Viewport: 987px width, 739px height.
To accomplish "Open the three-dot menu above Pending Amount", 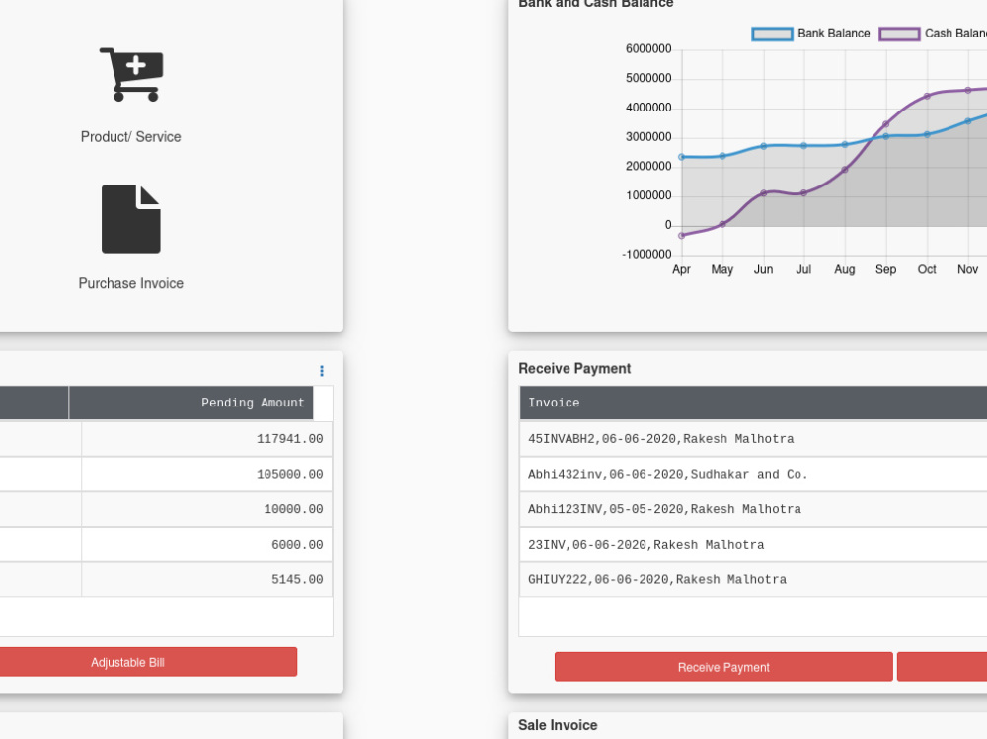I will click(x=322, y=371).
